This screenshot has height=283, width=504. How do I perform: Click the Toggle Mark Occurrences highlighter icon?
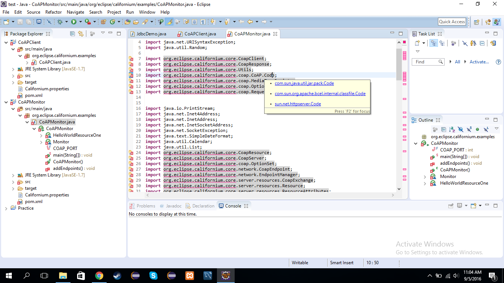169,22
